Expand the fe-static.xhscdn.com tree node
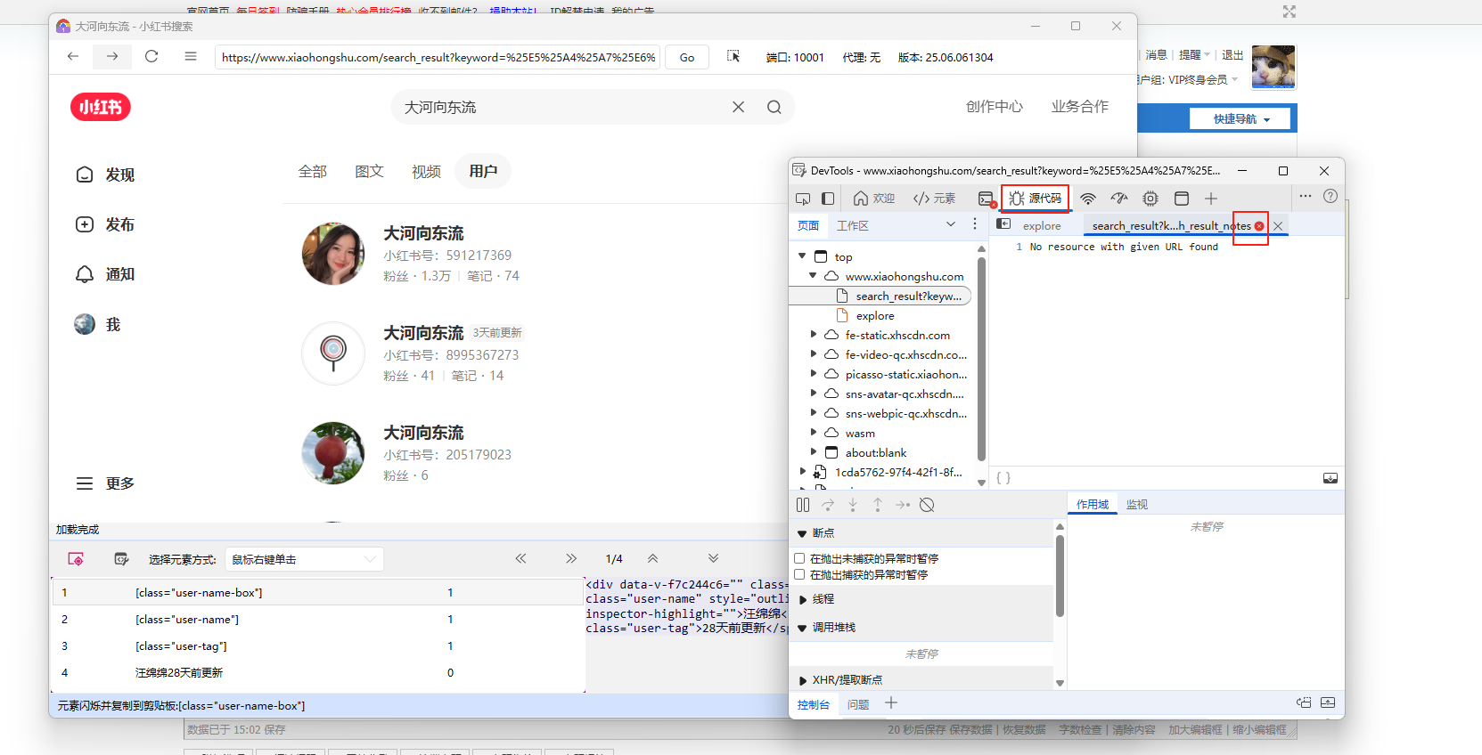This screenshot has width=1482, height=755. point(813,335)
